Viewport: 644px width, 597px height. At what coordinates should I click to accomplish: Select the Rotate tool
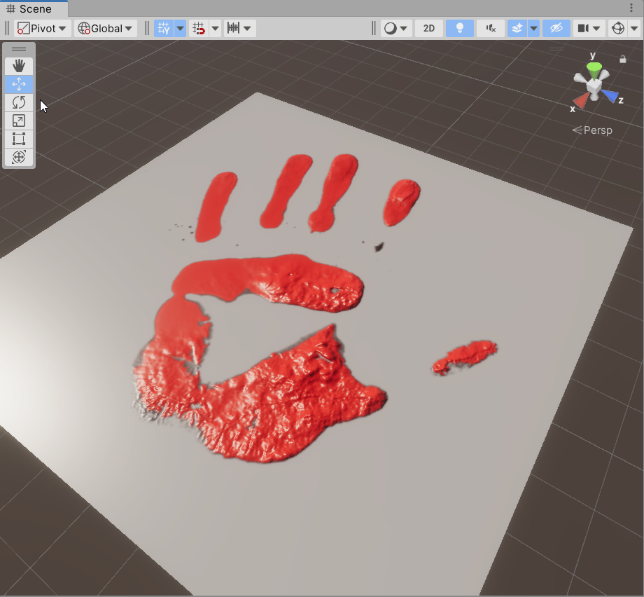(19, 102)
